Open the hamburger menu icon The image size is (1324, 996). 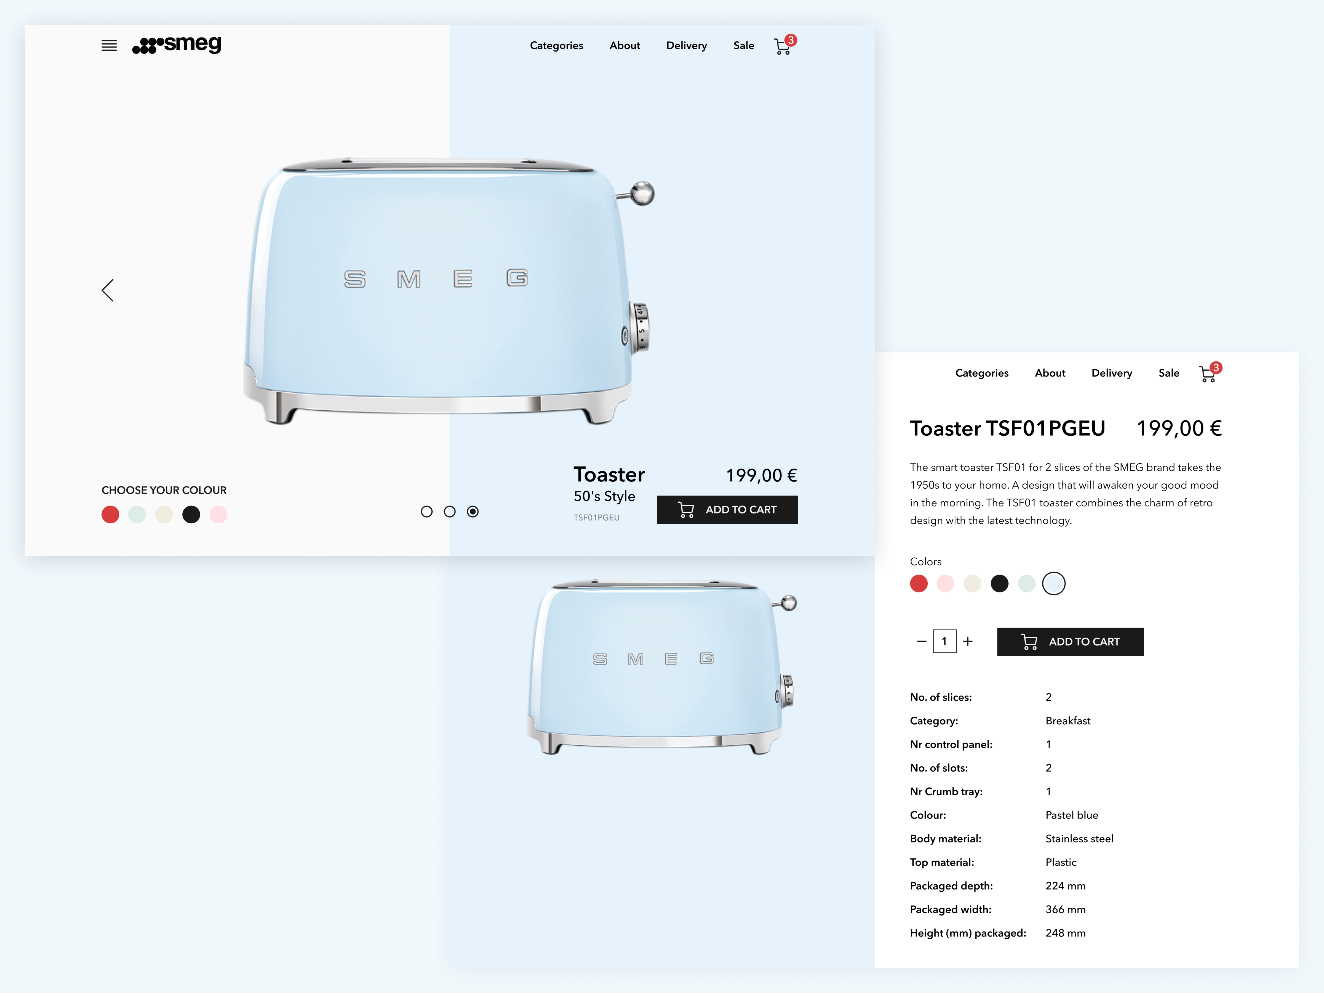click(109, 45)
